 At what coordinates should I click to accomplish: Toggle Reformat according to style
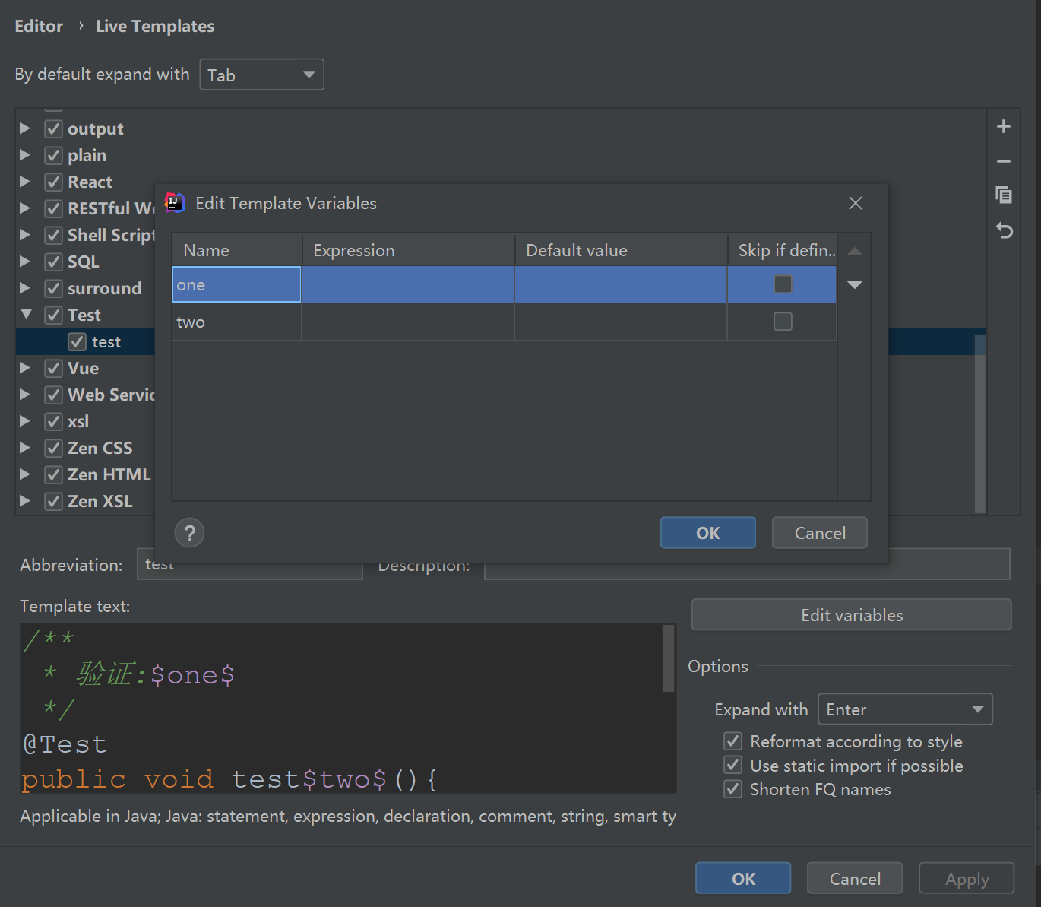(x=732, y=741)
